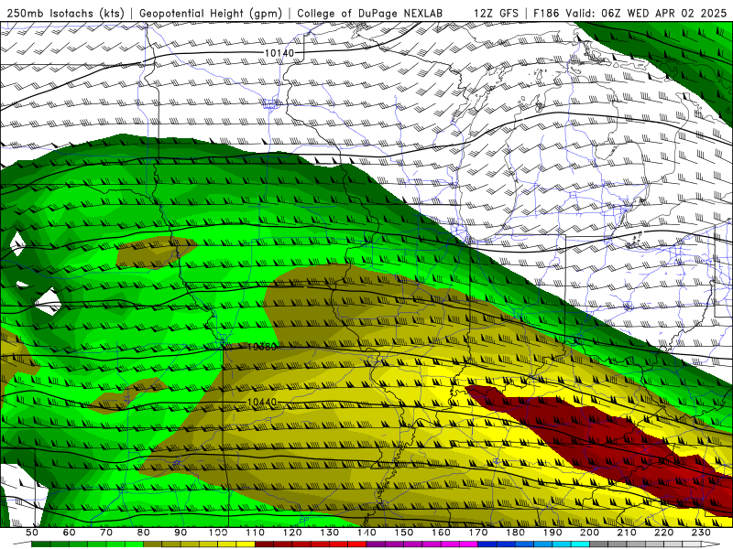This screenshot has height=549, width=733.
Task: Select the 110 value on the color scale
Action: click(256, 533)
